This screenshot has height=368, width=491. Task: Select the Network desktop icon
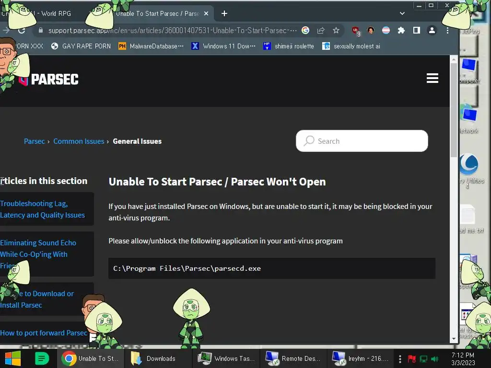click(469, 119)
